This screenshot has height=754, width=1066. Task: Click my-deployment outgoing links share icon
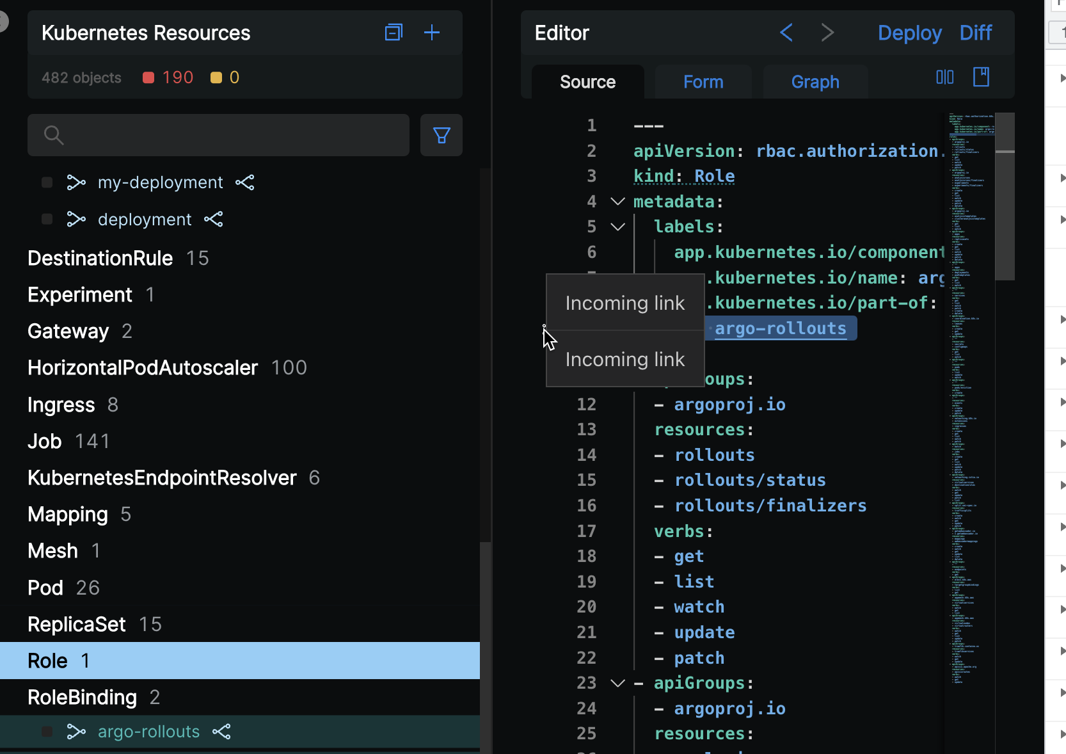(x=245, y=182)
